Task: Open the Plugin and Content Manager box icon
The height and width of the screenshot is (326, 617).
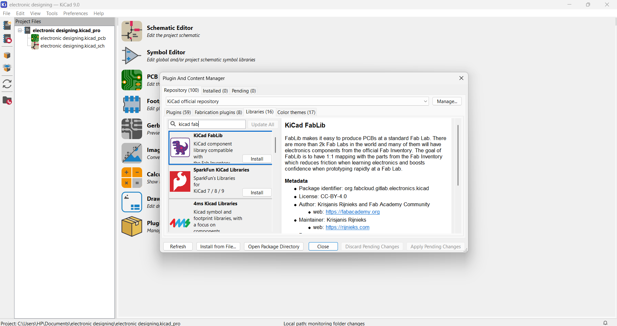Action: (x=132, y=226)
